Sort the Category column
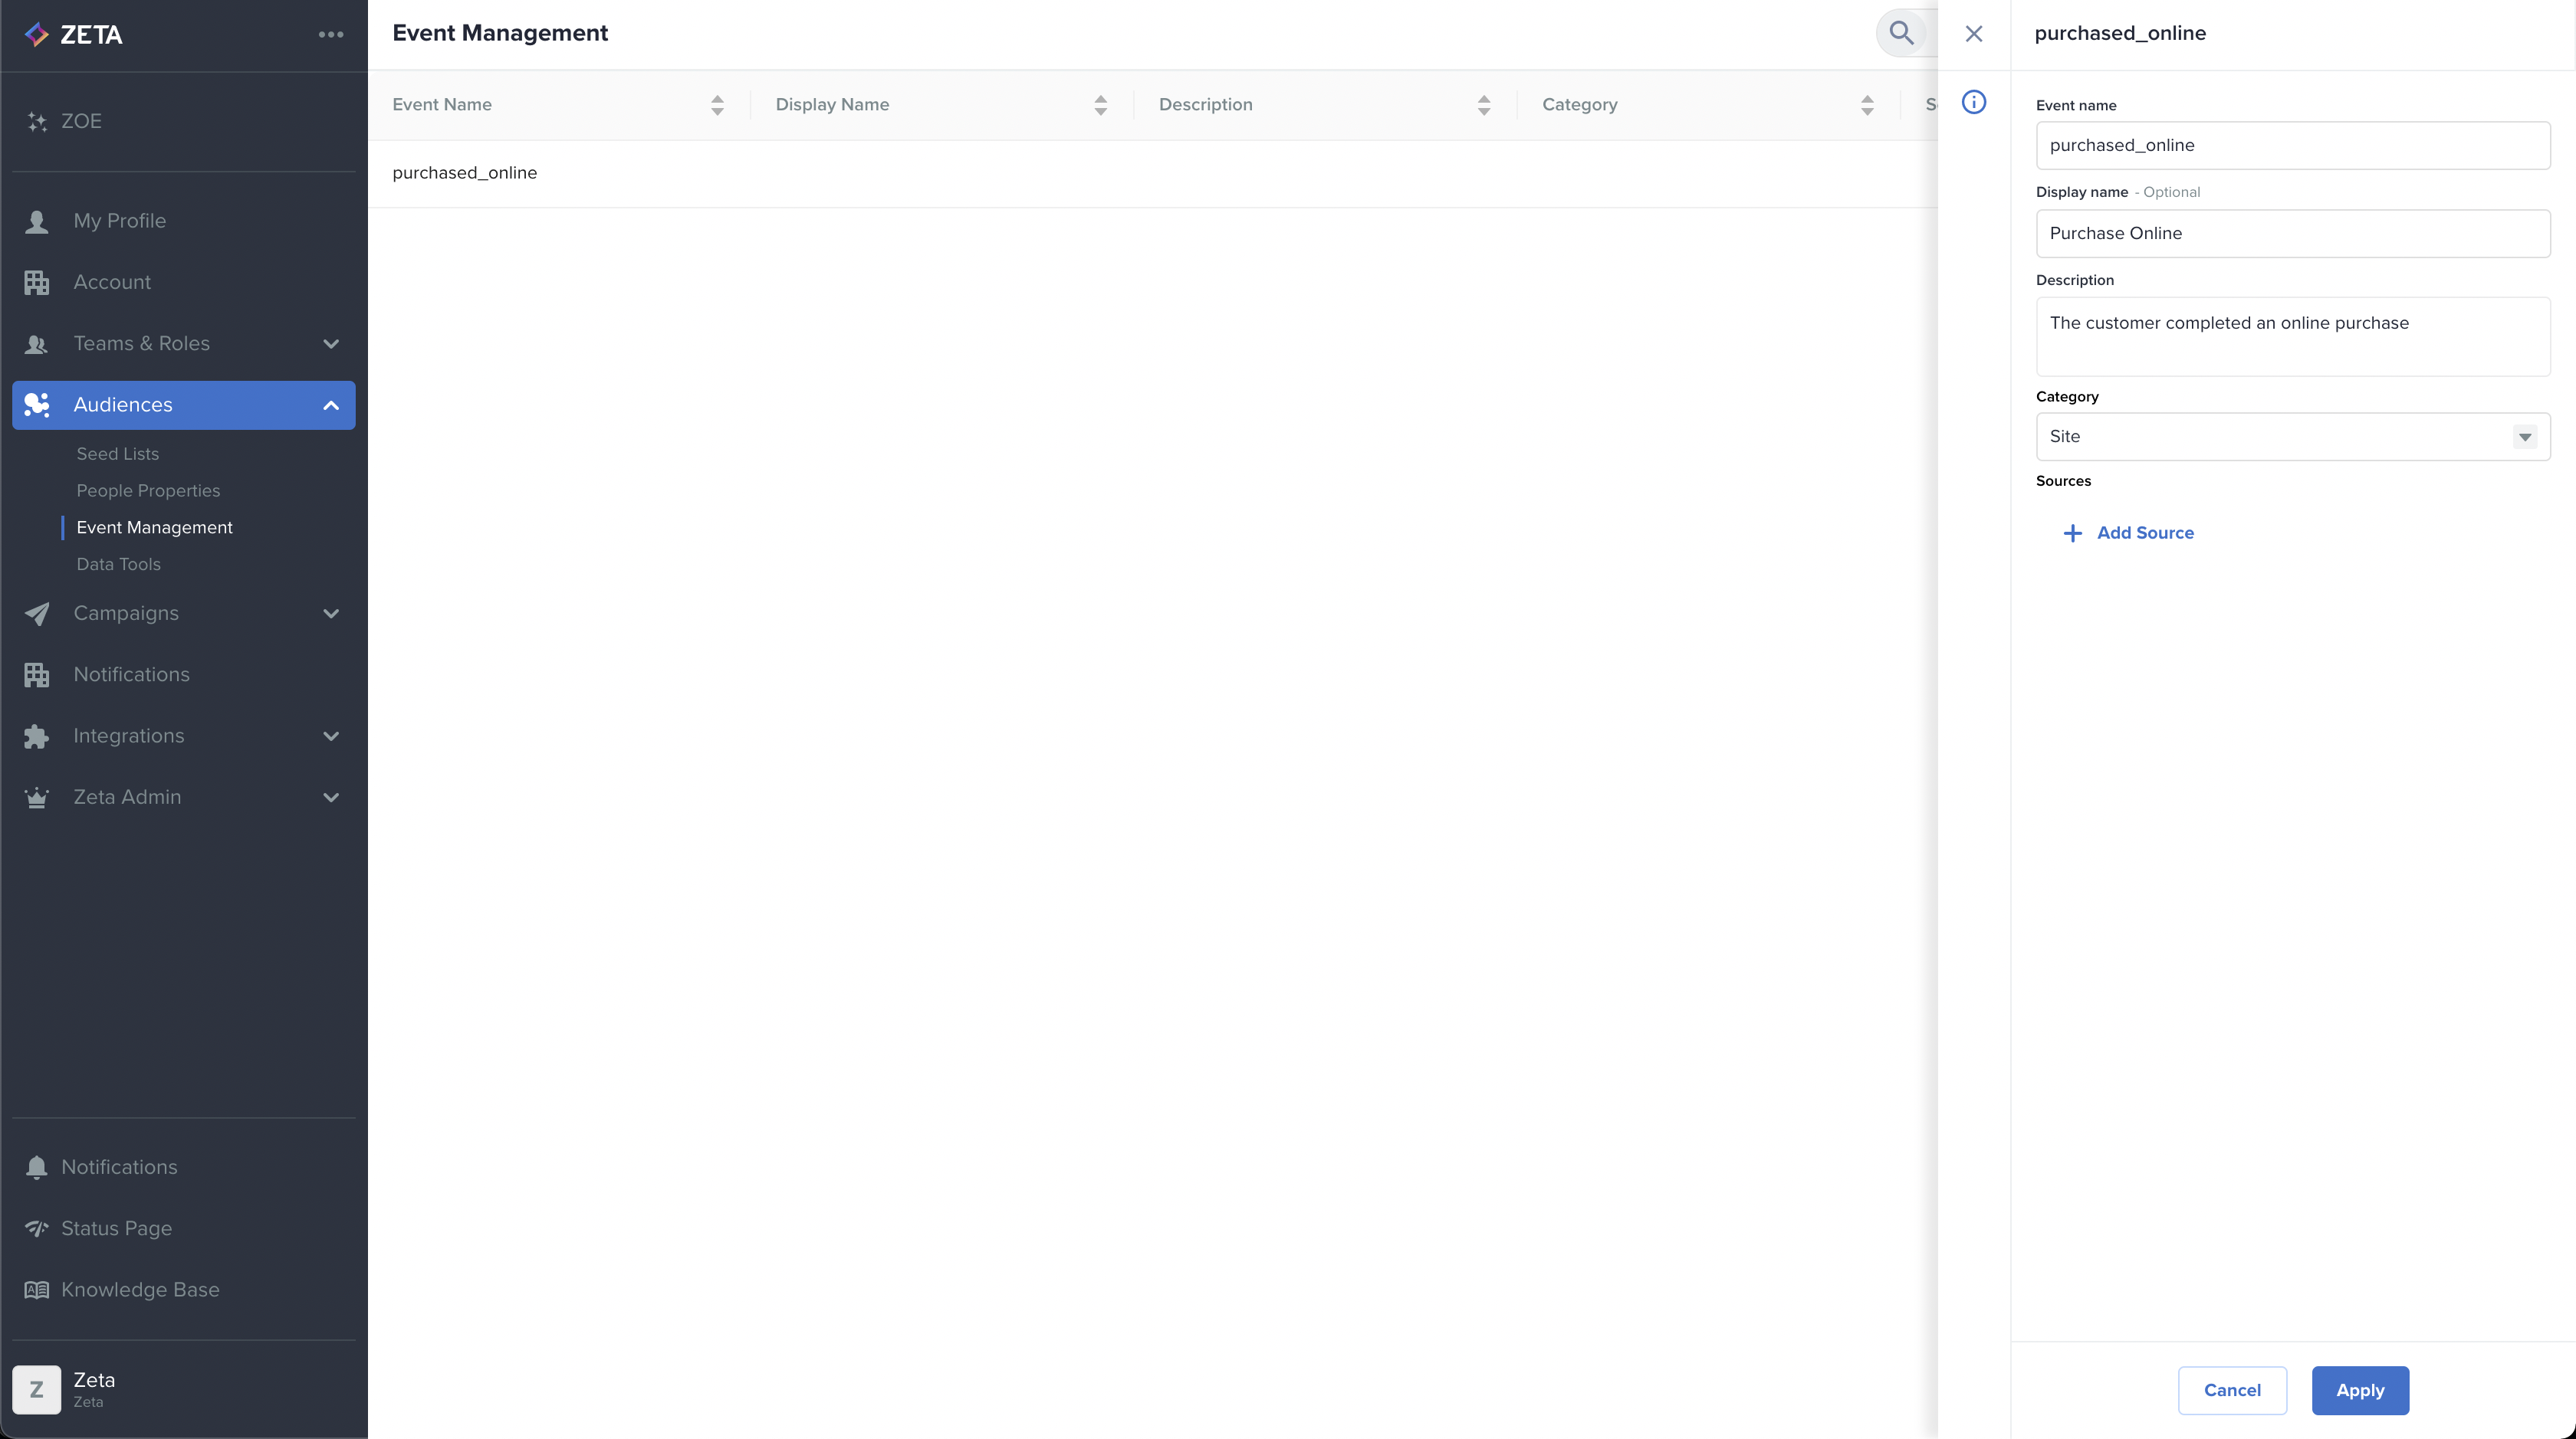Viewport: 2576px width, 1439px height. pos(1866,105)
